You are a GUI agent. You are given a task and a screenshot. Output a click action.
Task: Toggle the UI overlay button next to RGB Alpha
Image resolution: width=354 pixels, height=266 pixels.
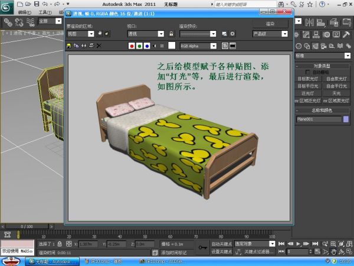(225, 46)
